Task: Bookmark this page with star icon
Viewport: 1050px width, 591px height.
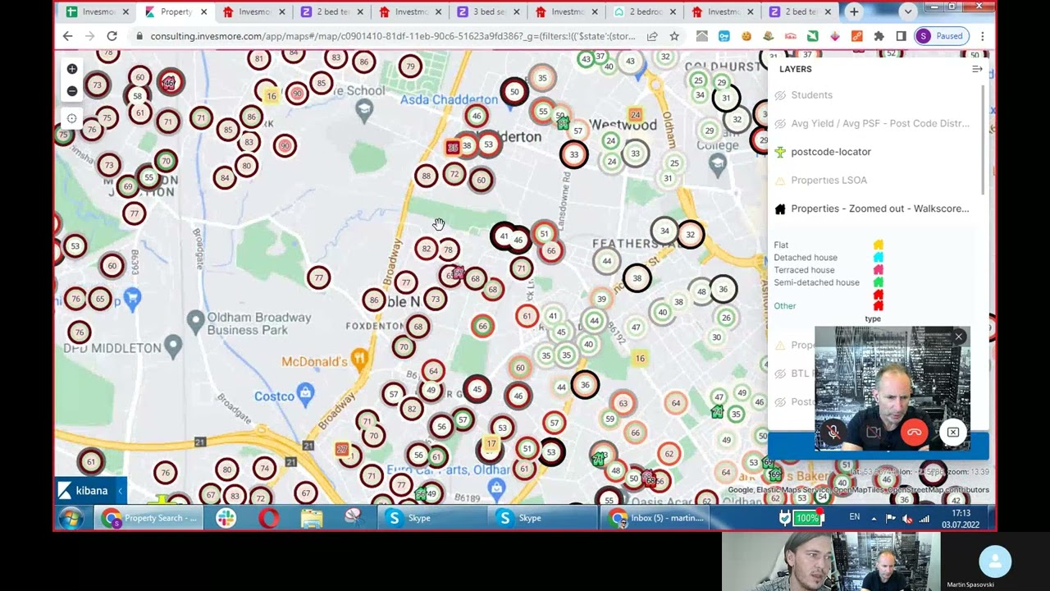Action: [674, 36]
